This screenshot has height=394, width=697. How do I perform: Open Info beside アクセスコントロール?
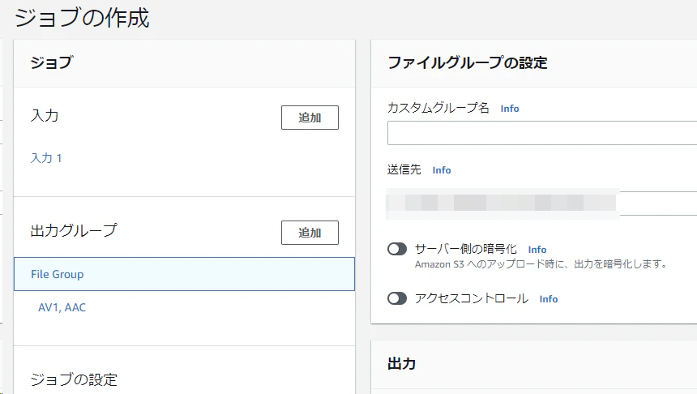549,299
